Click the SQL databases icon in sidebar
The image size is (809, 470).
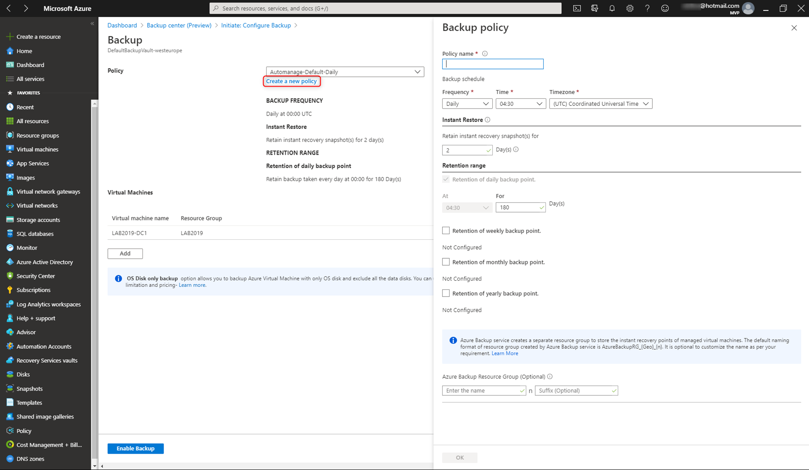tap(10, 234)
